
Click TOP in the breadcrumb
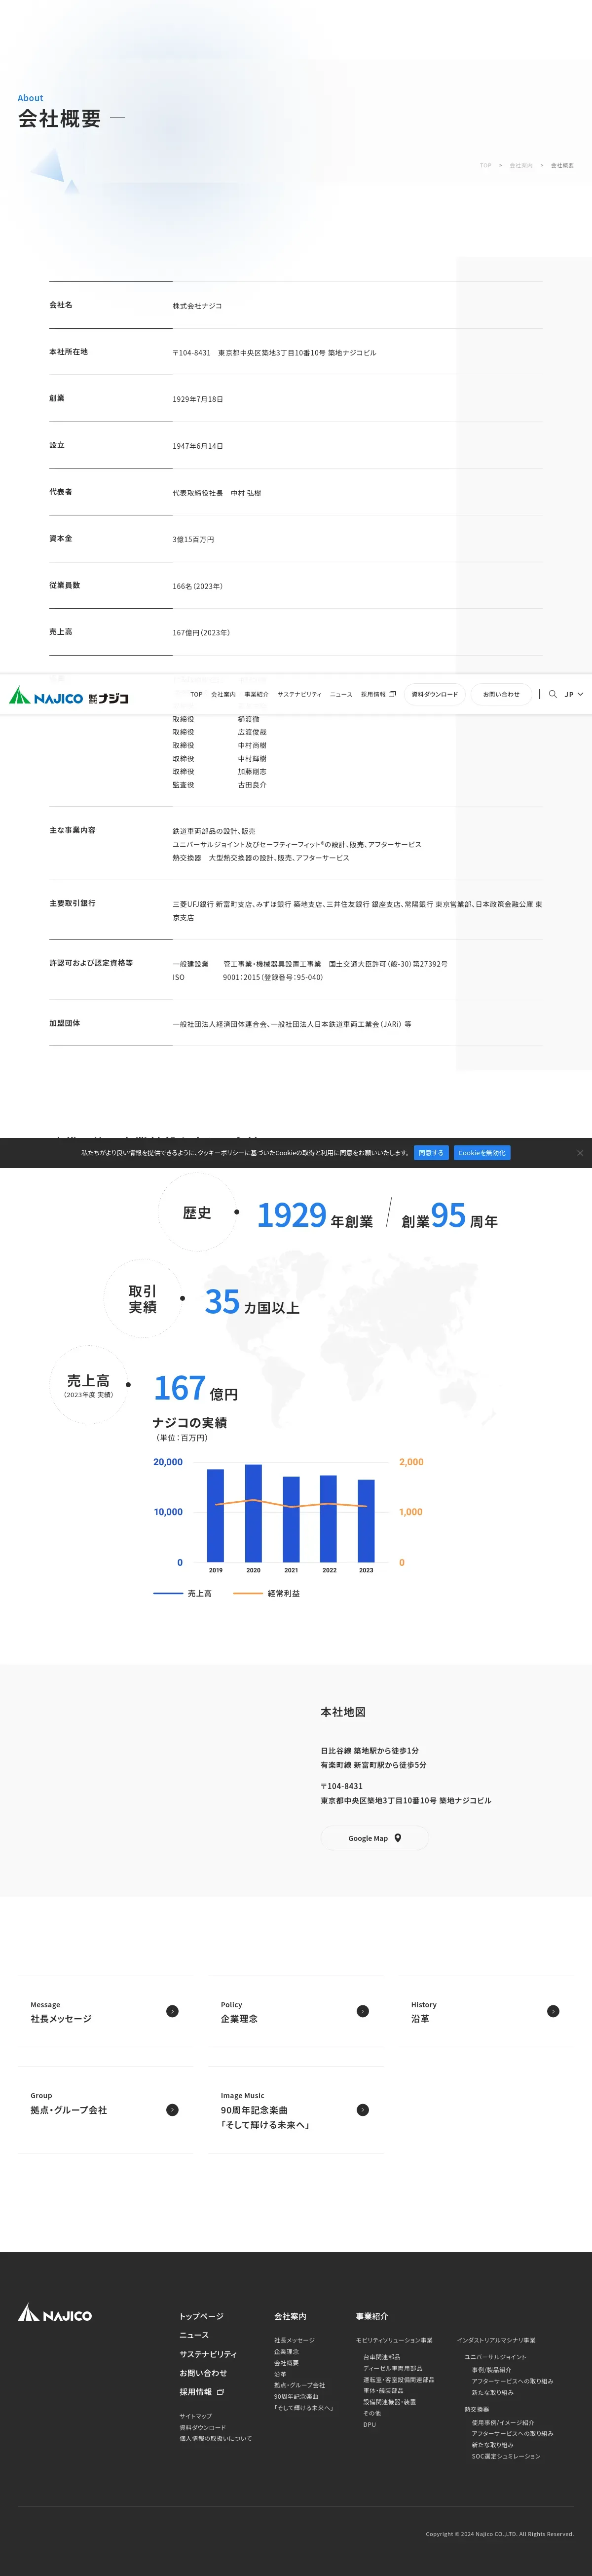click(x=486, y=166)
